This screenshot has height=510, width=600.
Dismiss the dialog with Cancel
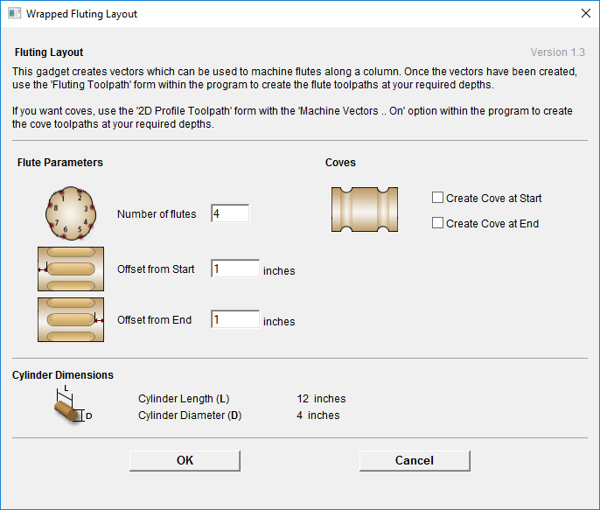(x=415, y=461)
